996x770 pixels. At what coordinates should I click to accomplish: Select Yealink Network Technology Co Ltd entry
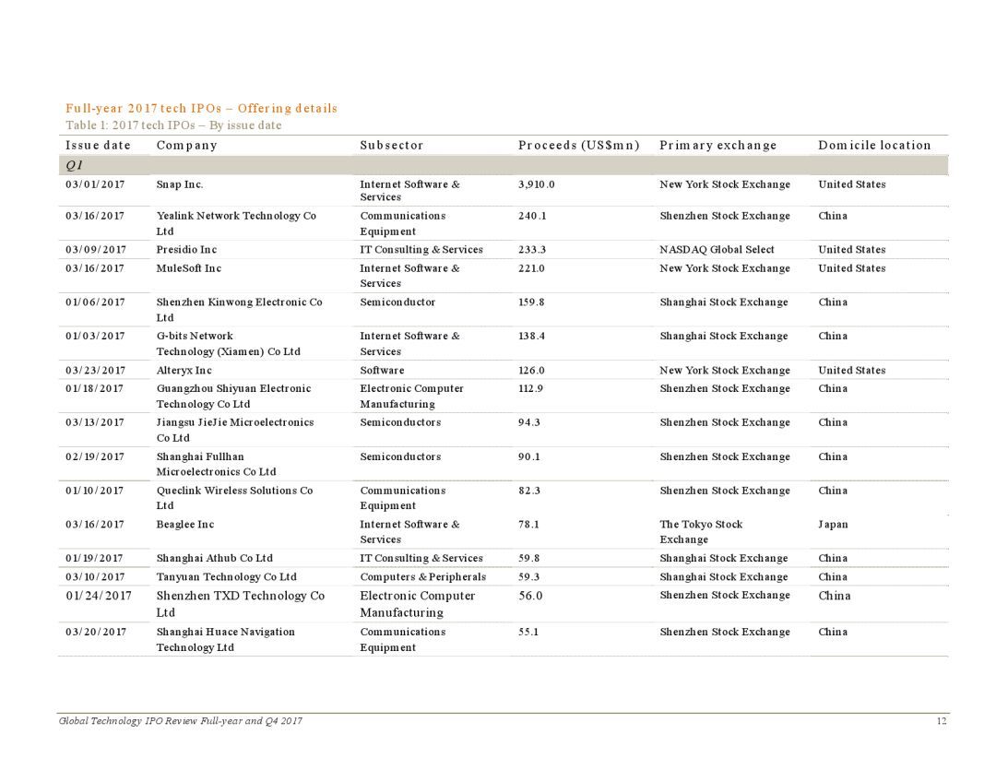(x=236, y=224)
